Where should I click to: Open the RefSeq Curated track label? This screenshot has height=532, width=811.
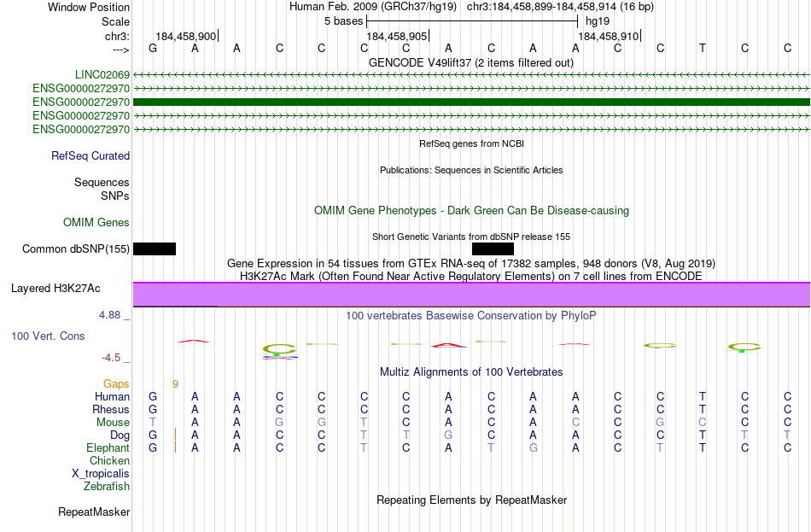coord(90,155)
